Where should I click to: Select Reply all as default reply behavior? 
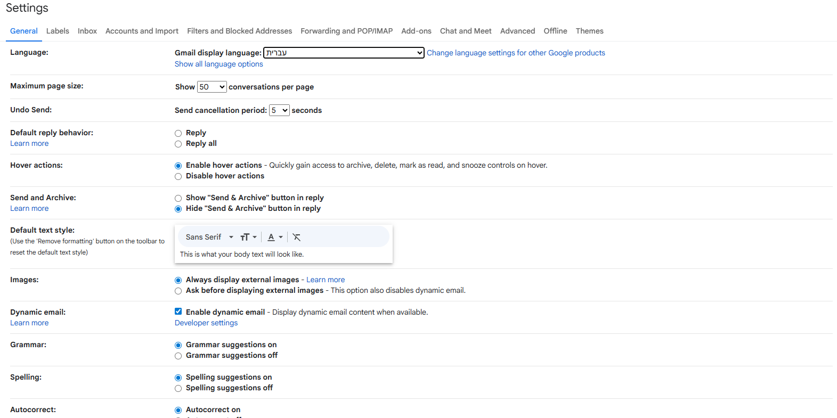coord(178,144)
